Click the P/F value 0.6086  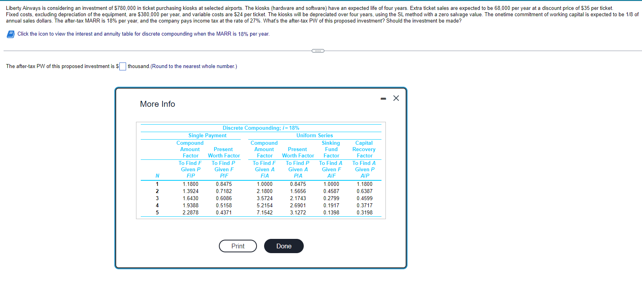coord(224,198)
